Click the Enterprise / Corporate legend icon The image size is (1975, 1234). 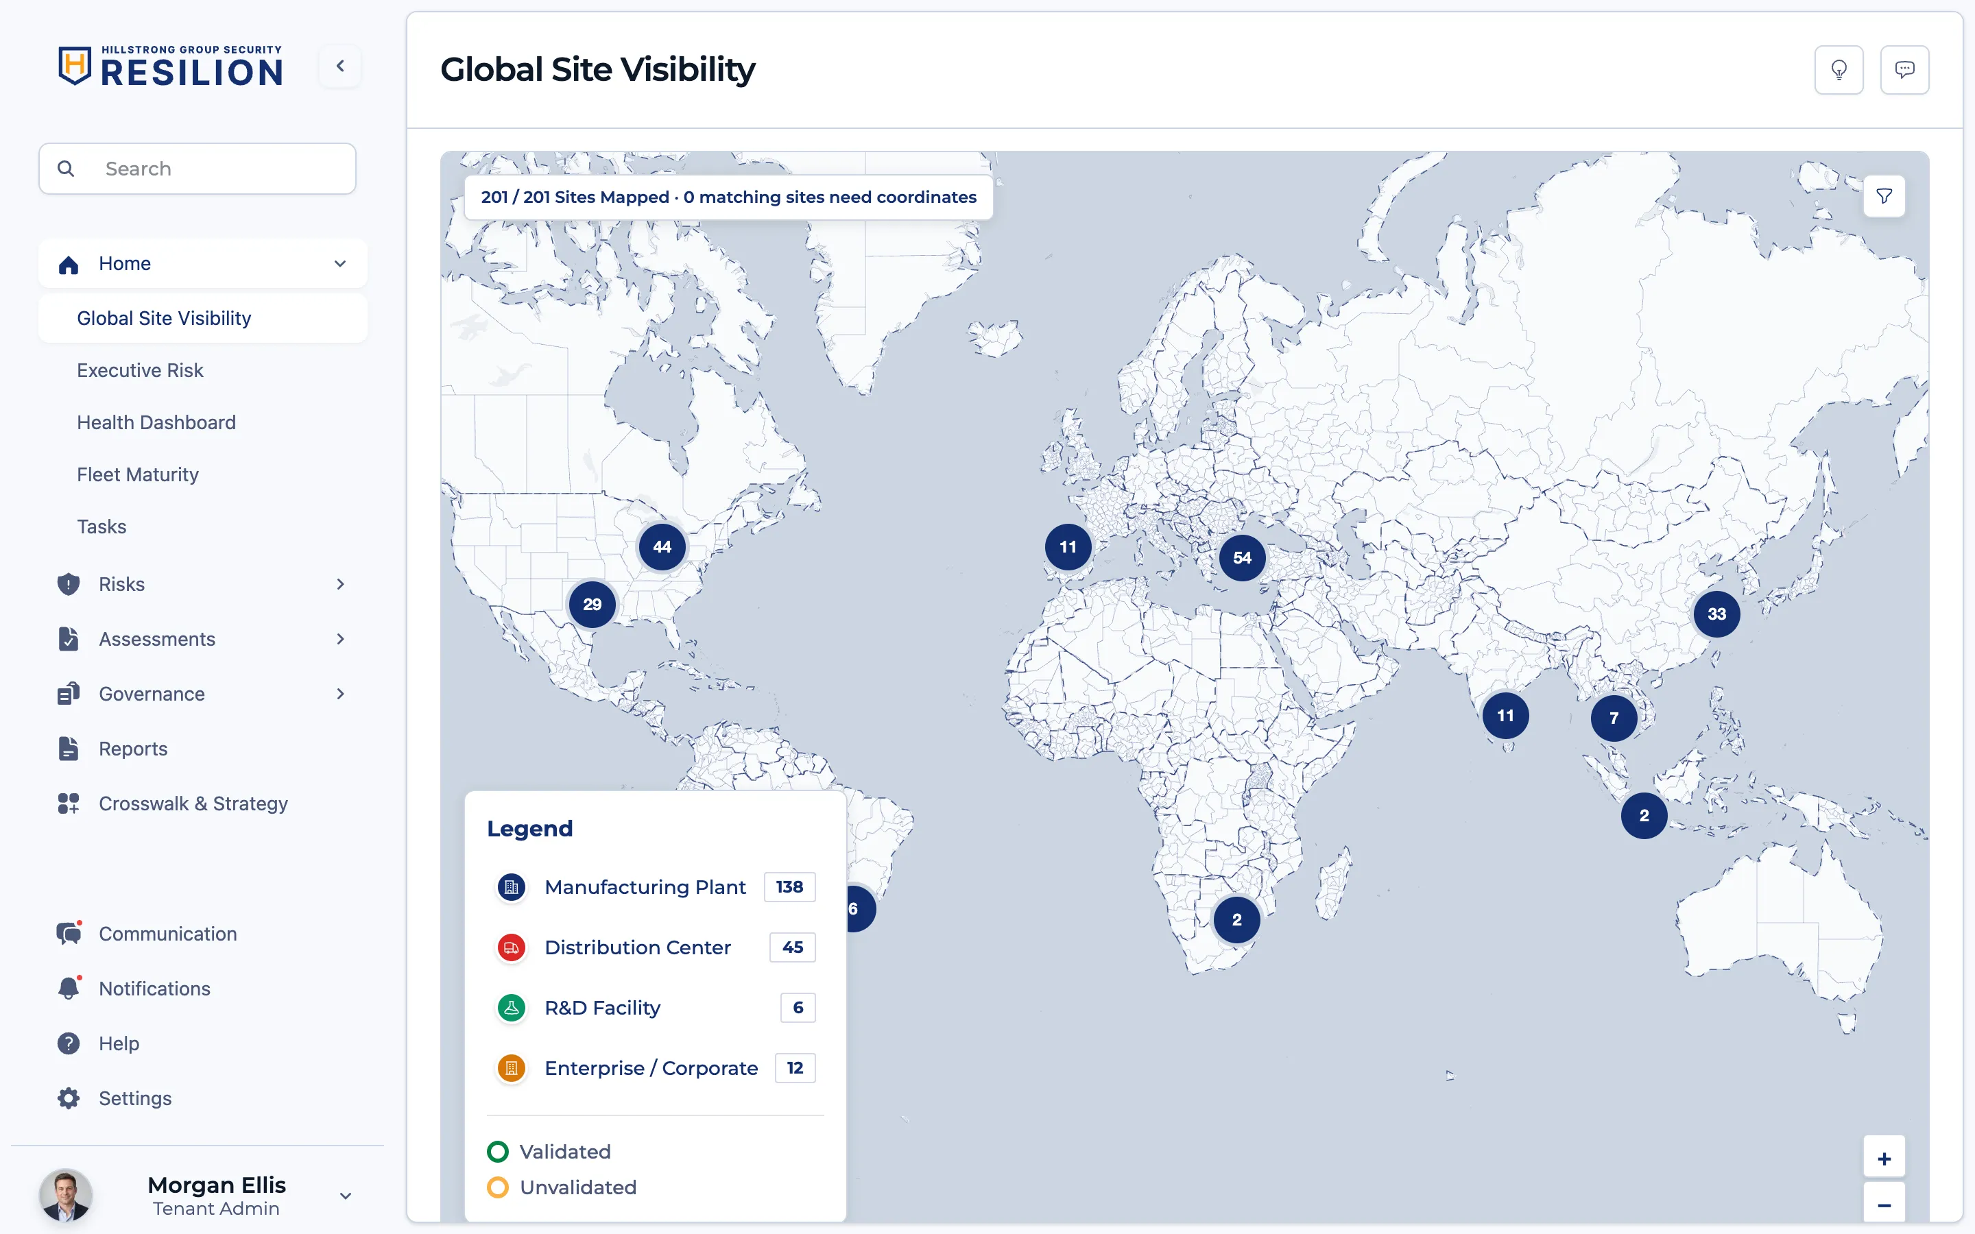512,1068
